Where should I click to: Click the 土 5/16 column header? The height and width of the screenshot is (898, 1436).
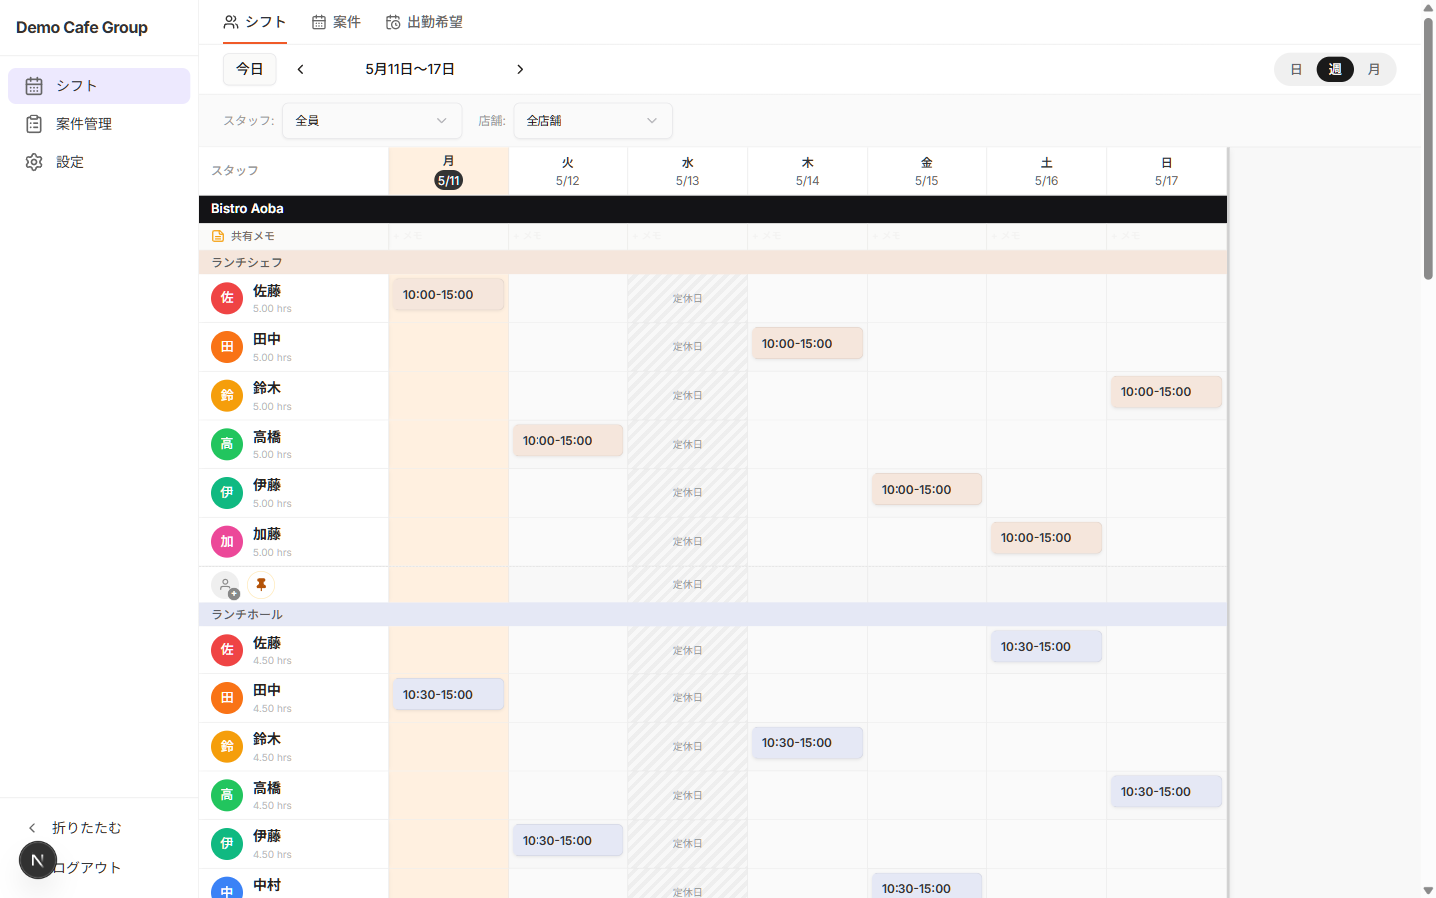point(1046,172)
